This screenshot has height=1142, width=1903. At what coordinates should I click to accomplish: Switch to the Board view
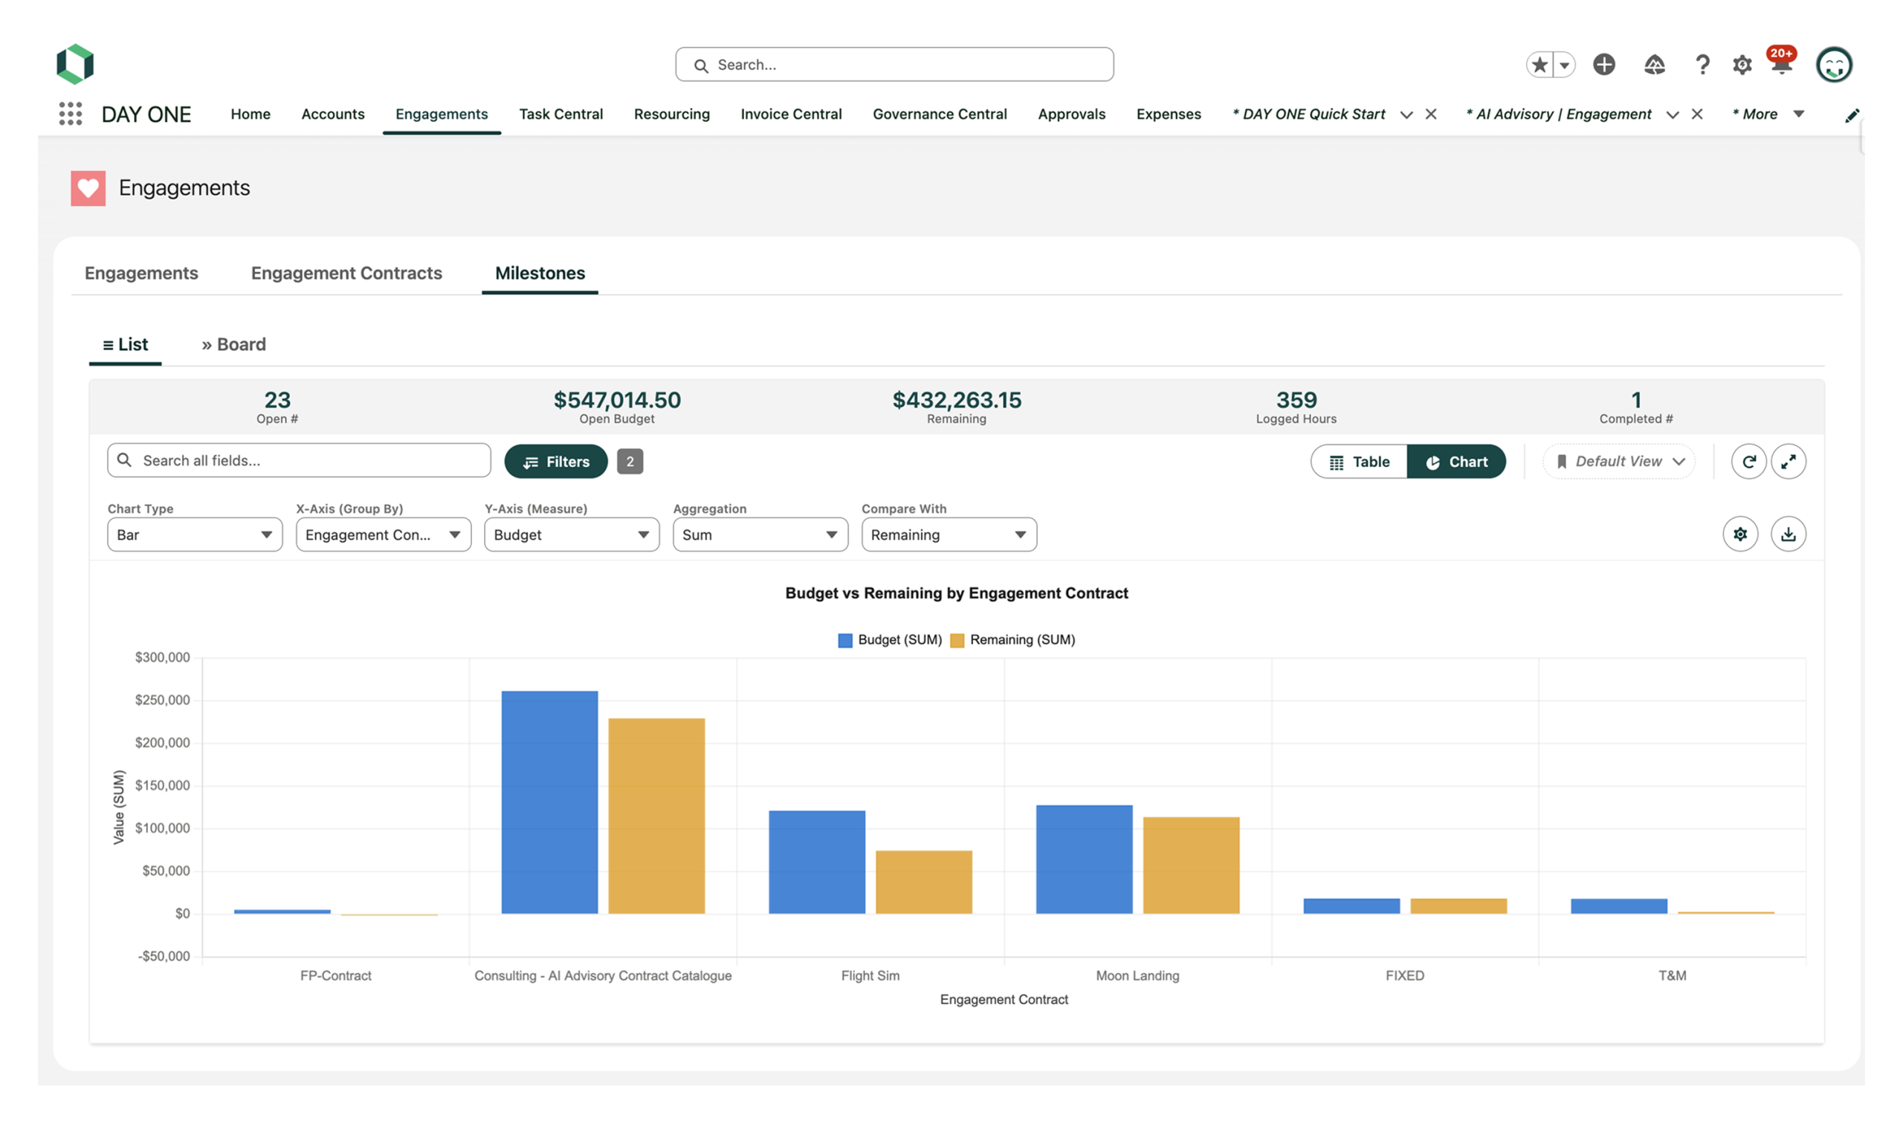click(234, 345)
